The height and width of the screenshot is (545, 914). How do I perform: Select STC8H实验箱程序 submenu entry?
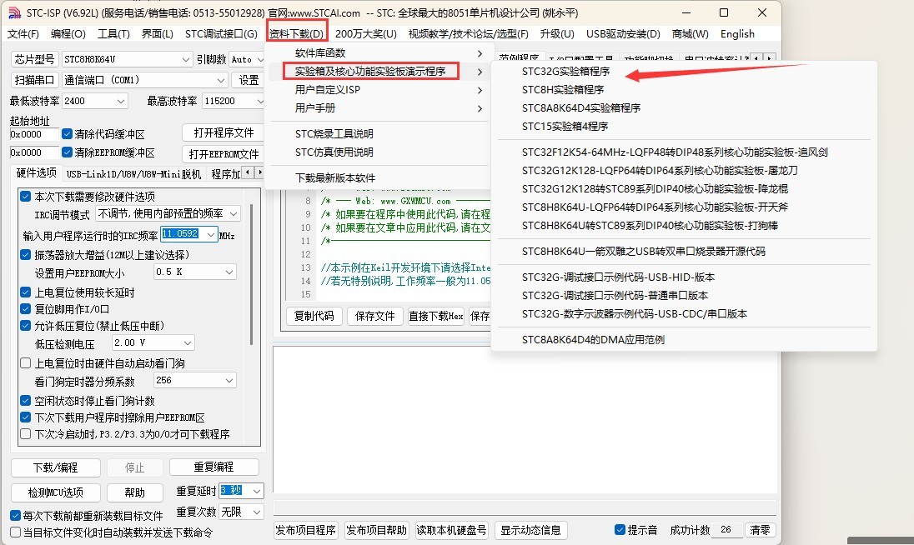(563, 90)
